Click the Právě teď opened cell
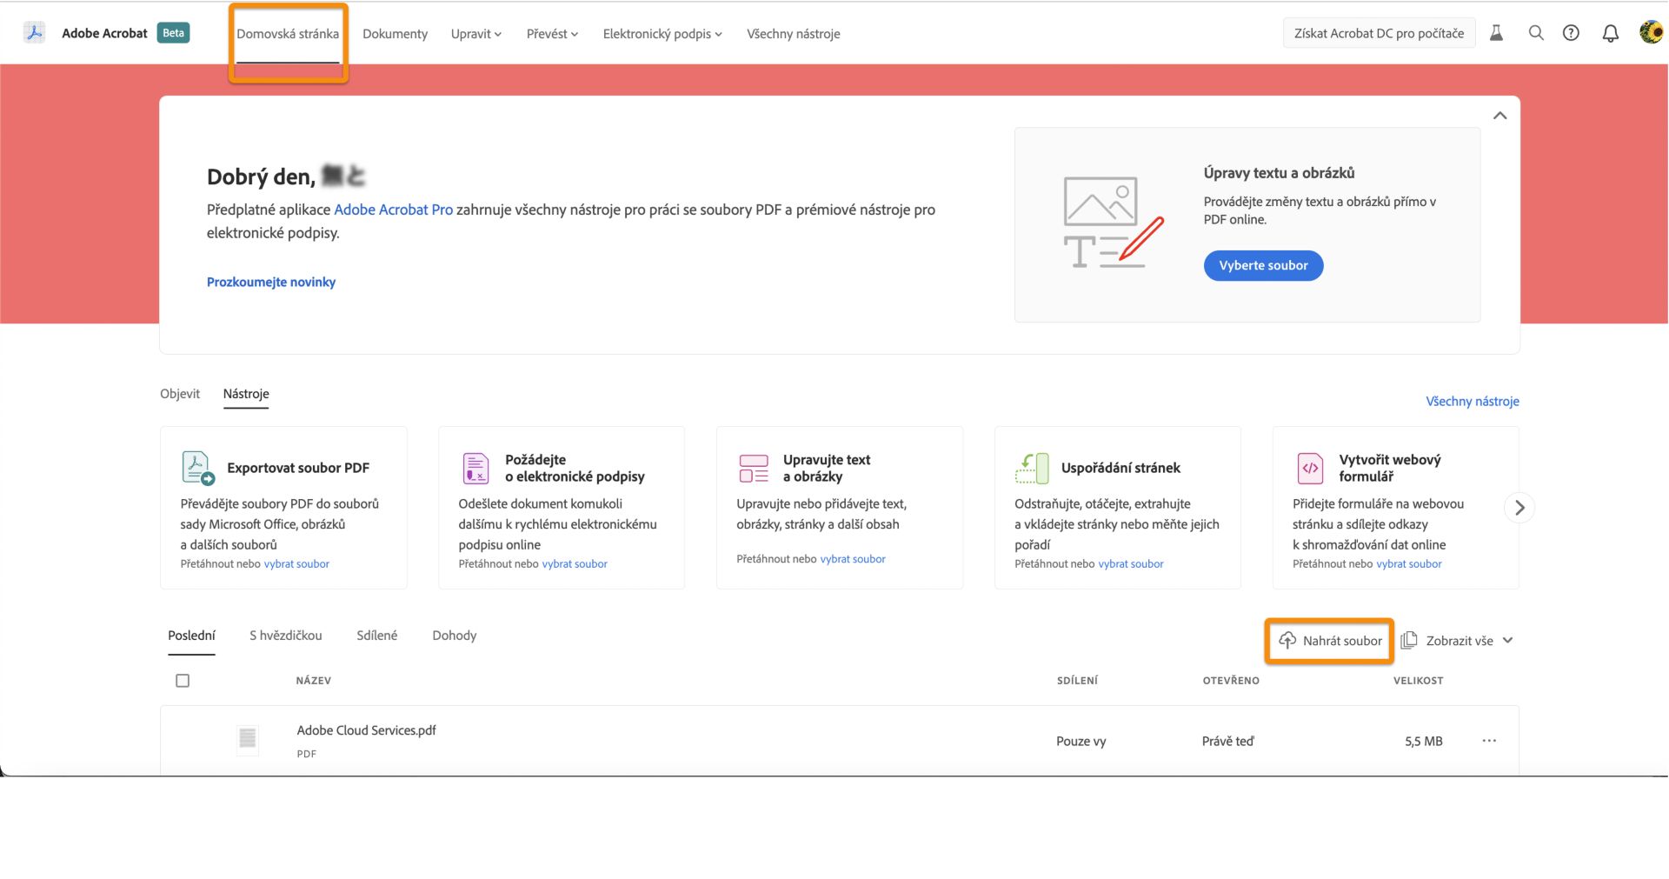1669x879 pixels. [x=1227, y=742]
